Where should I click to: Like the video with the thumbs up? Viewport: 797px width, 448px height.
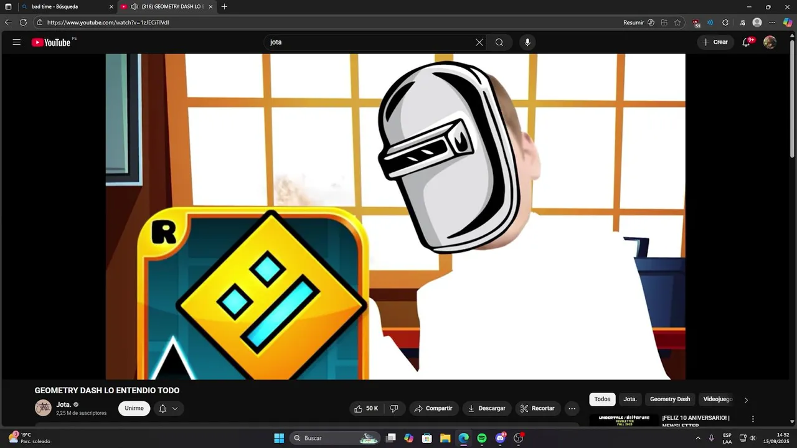366,408
